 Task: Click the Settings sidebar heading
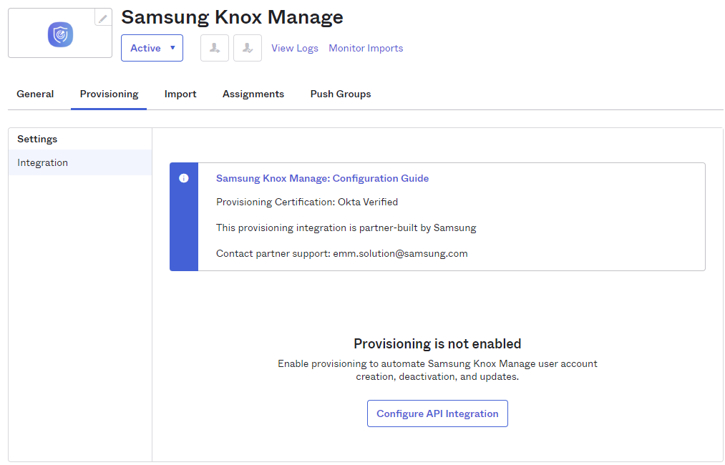coord(37,139)
